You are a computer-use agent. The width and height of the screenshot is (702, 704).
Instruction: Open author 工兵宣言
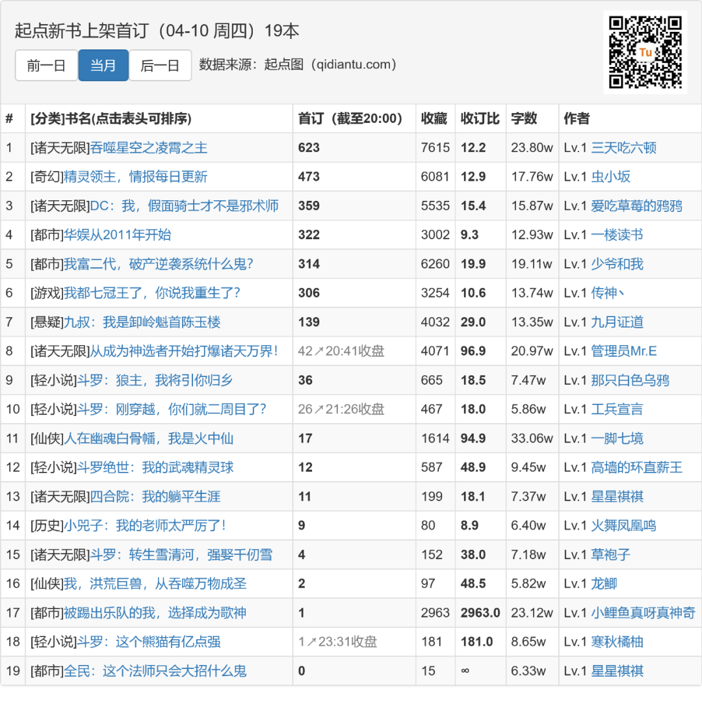coord(617,410)
